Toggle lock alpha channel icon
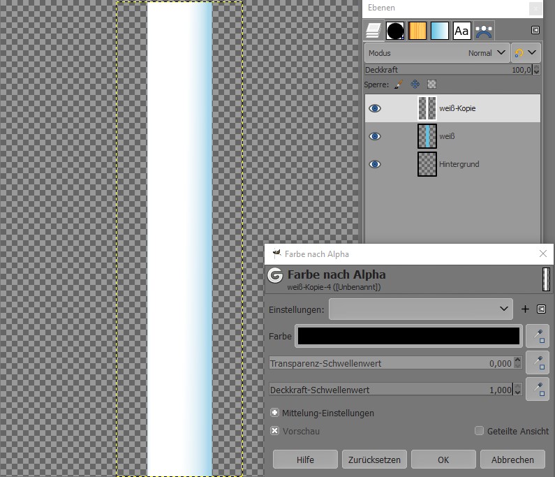 click(431, 85)
